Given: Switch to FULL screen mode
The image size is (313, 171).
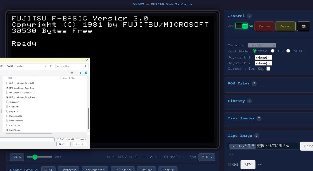Looking at the screenshot, I should click(x=207, y=157).
